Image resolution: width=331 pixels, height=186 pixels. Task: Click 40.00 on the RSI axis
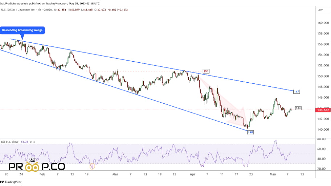(321, 159)
